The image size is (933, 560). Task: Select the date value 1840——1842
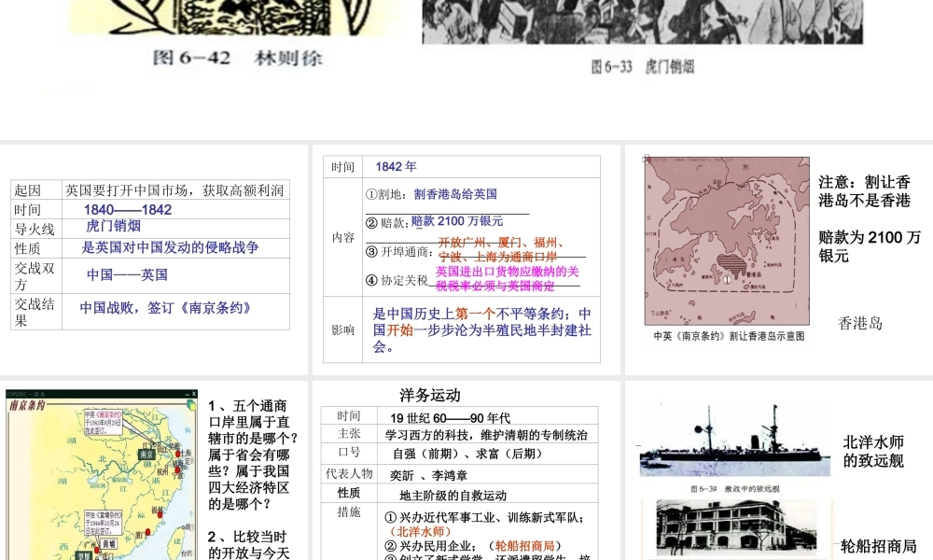click(x=127, y=209)
